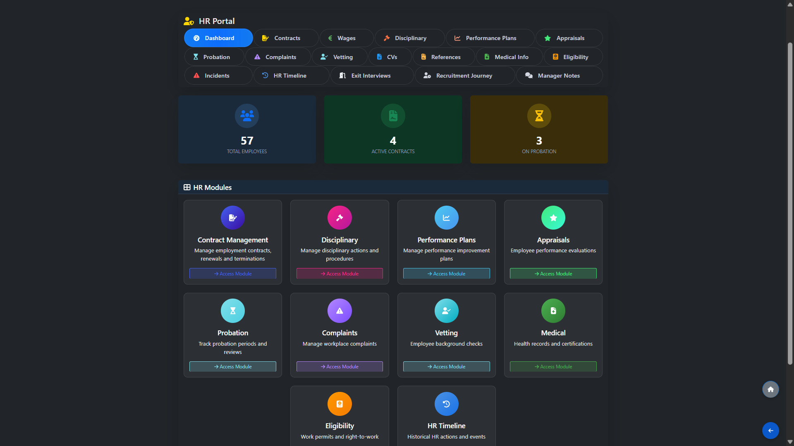Click the HR Timeline history circle icon
The image size is (794, 446).
click(447, 404)
